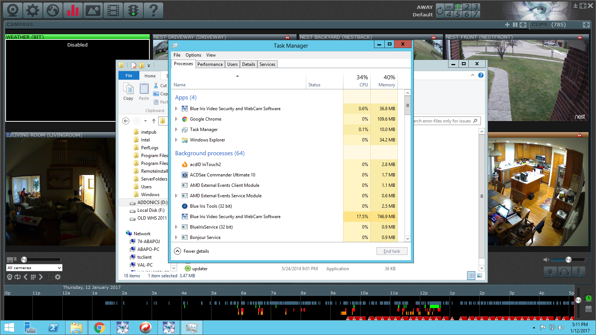Expand Task Manager process row

coord(176,130)
